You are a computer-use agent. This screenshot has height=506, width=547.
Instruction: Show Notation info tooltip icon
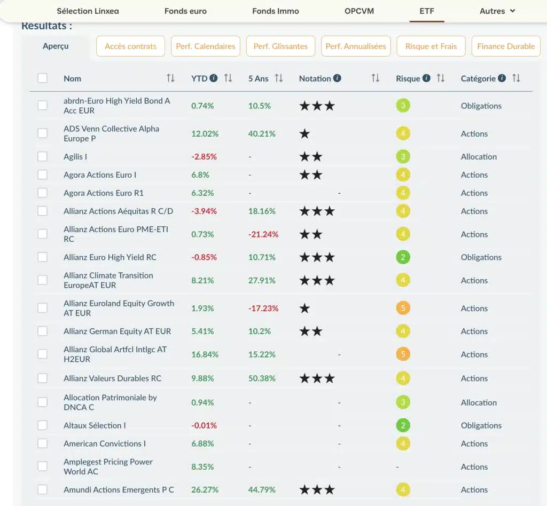click(337, 78)
